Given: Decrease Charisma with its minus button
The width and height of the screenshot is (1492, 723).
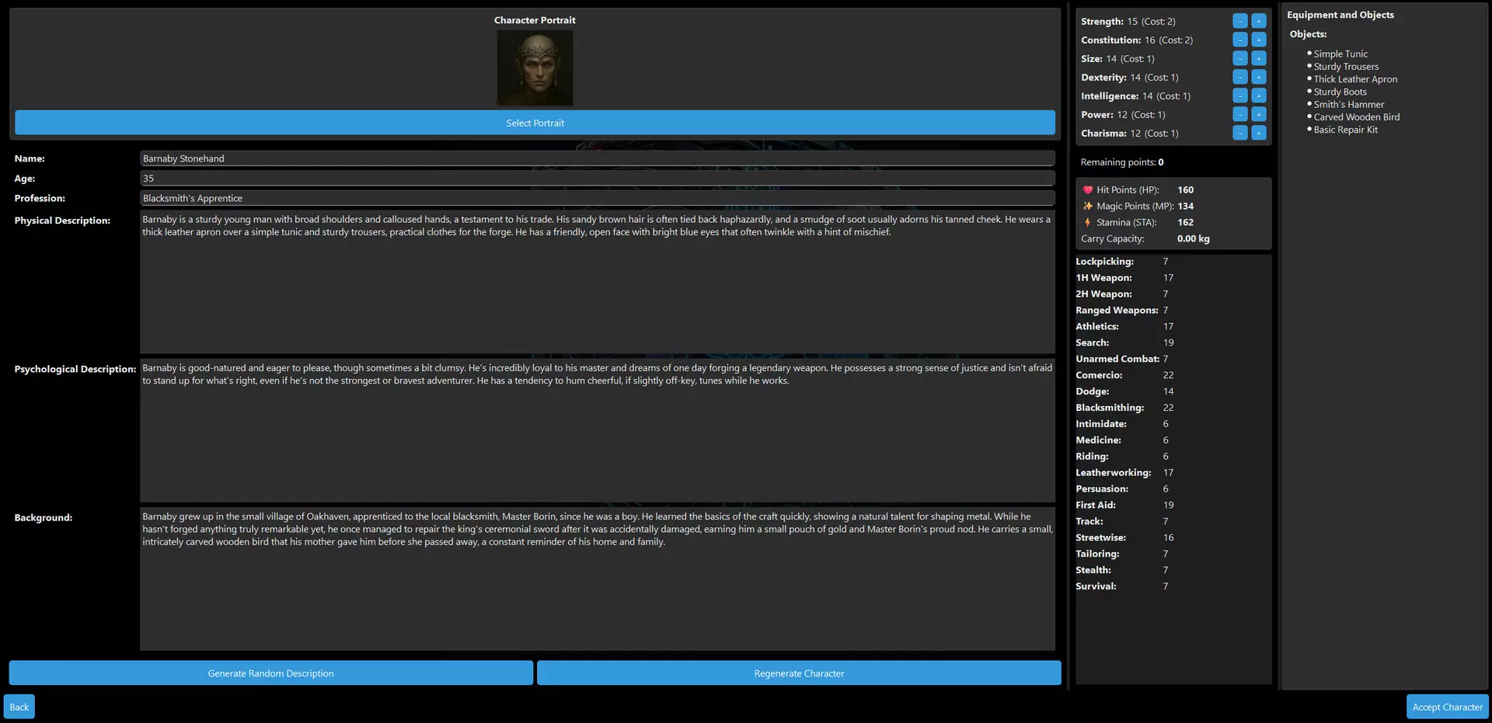Looking at the screenshot, I should 1240,133.
